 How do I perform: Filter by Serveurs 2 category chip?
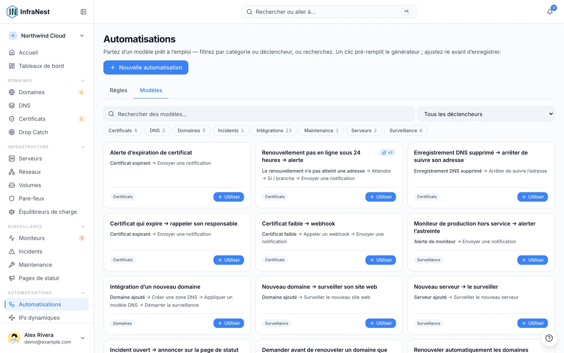[x=364, y=130]
